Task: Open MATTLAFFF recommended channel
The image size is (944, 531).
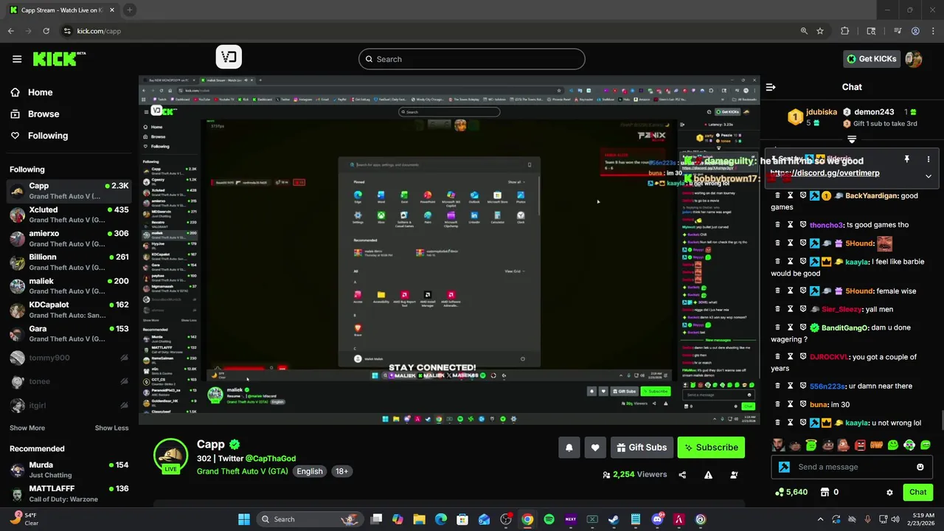Action: 69,493
